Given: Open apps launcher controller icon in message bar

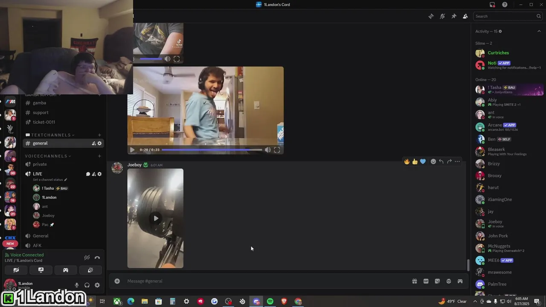Looking at the screenshot, I should coord(460,281).
